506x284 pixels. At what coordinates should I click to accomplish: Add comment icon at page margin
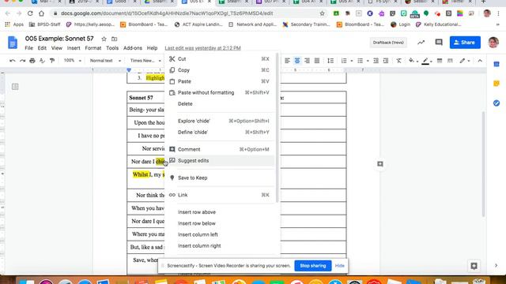(x=380, y=164)
